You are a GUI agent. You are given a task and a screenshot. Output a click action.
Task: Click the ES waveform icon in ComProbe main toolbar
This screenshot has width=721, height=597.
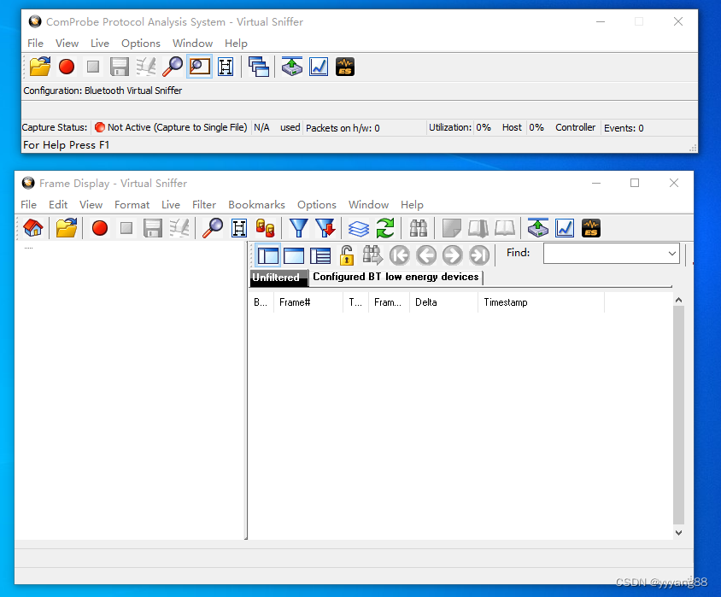[345, 67]
